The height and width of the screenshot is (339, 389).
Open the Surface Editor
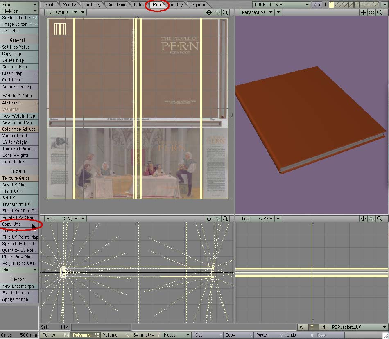[x=19, y=18]
